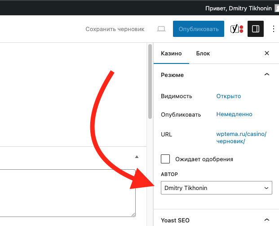Click the editor's vertical scrollbar

pyautogui.click(x=150, y=81)
